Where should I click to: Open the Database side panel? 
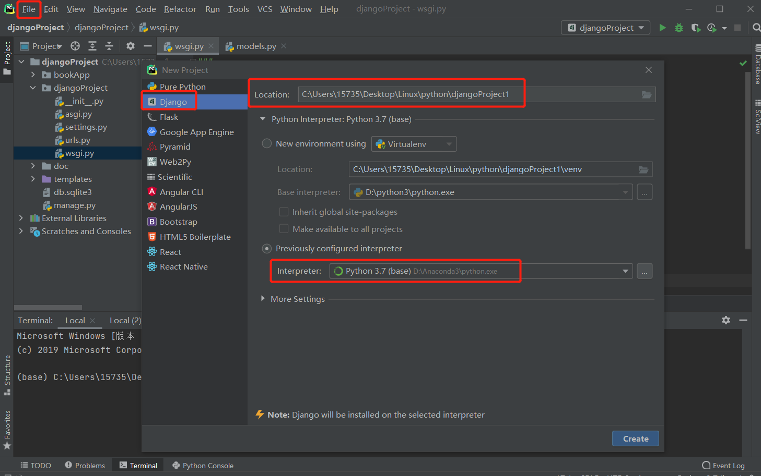pyautogui.click(x=757, y=65)
